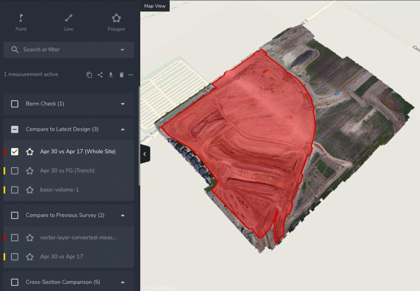The image size is (420, 291).
Task: Uncheck Apr 30 vs Apr 17 (Whole Site)
Action: coord(15,152)
